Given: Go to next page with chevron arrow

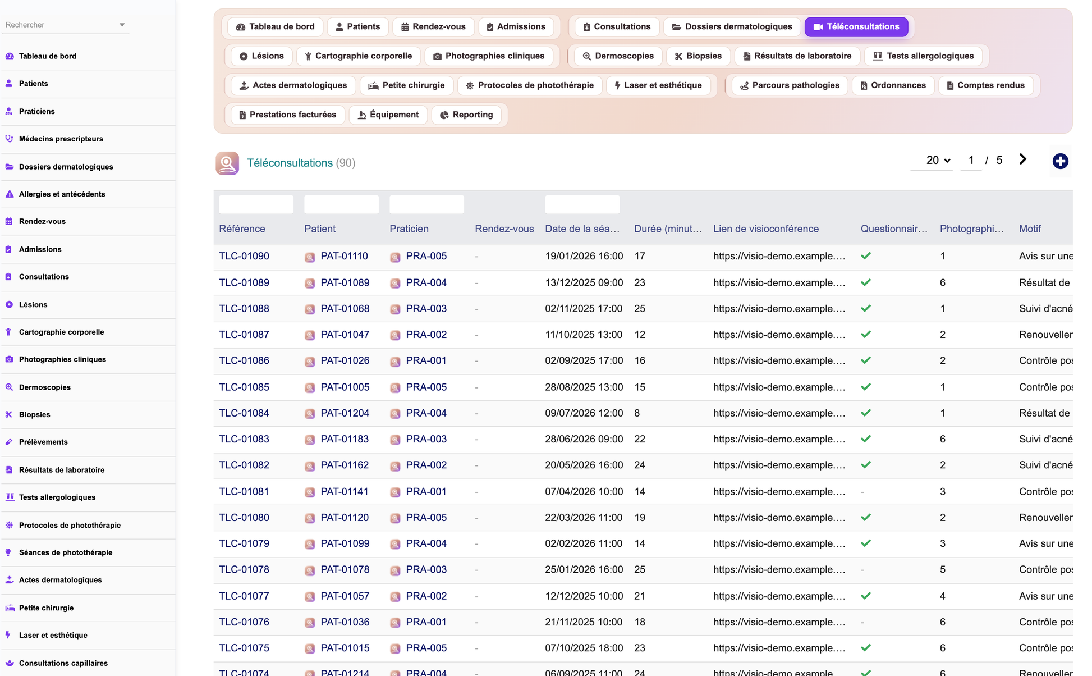Looking at the screenshot, I should tap(1022, 159).
